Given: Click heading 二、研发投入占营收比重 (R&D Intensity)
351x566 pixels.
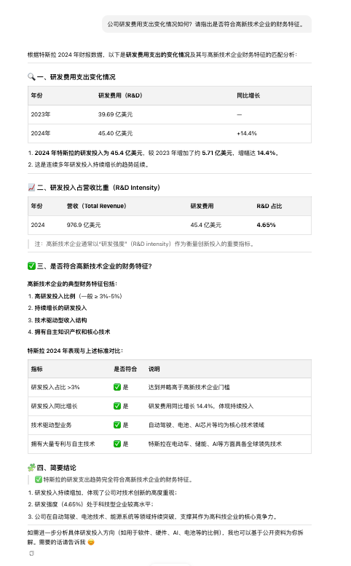Looking at the screenshot, I should [x=98, y=188].
